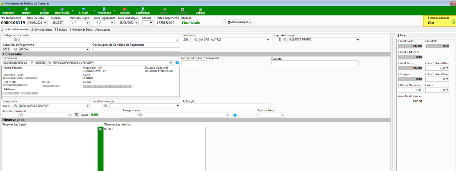Switch to the Histórico de Datas tab

click(x=81, y=29)
